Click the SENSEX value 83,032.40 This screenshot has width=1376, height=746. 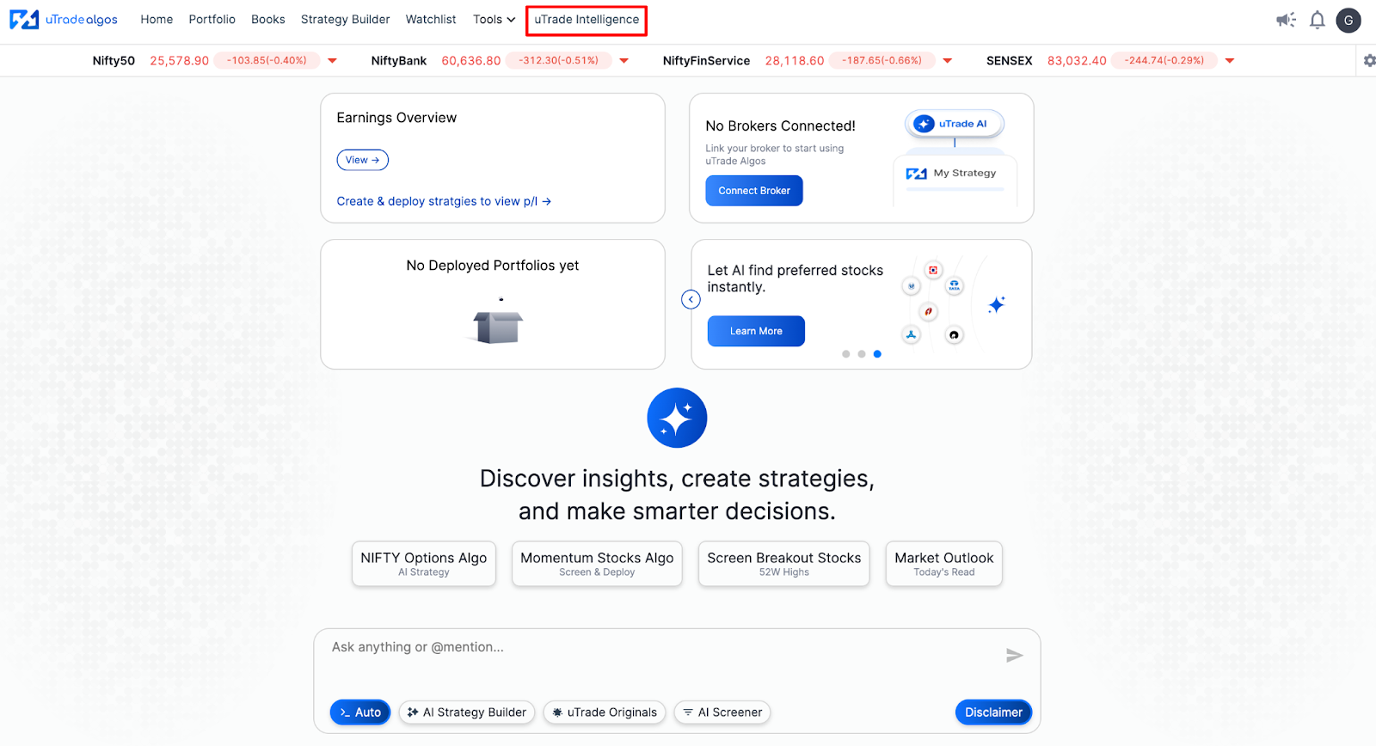[1077, 61]
